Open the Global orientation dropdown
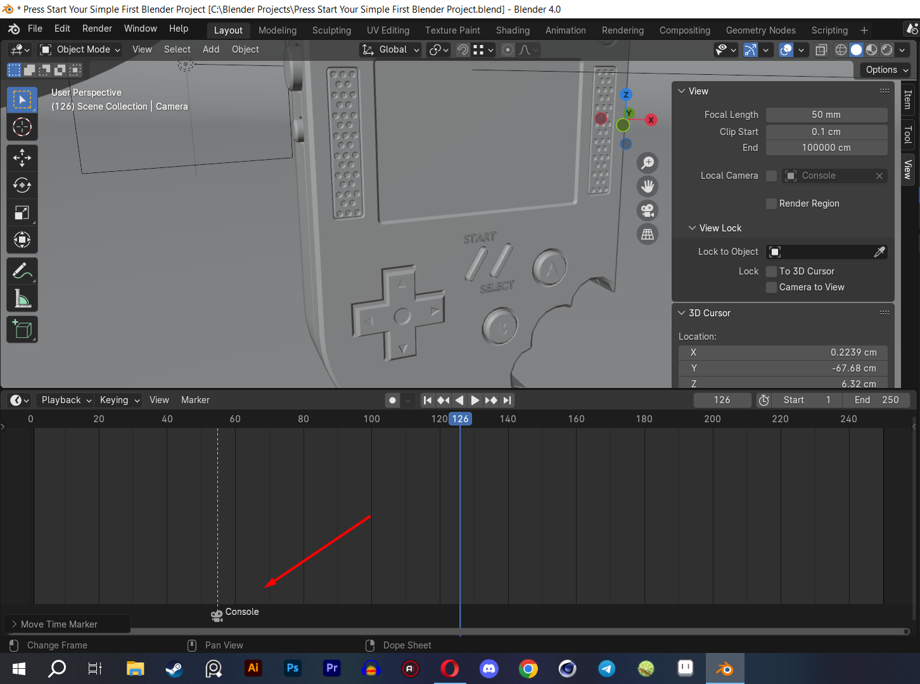Image resolution: width=920 pixels, height=684 pixels. pos(390,49)
